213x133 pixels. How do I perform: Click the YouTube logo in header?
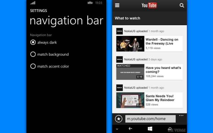point(149,5)
